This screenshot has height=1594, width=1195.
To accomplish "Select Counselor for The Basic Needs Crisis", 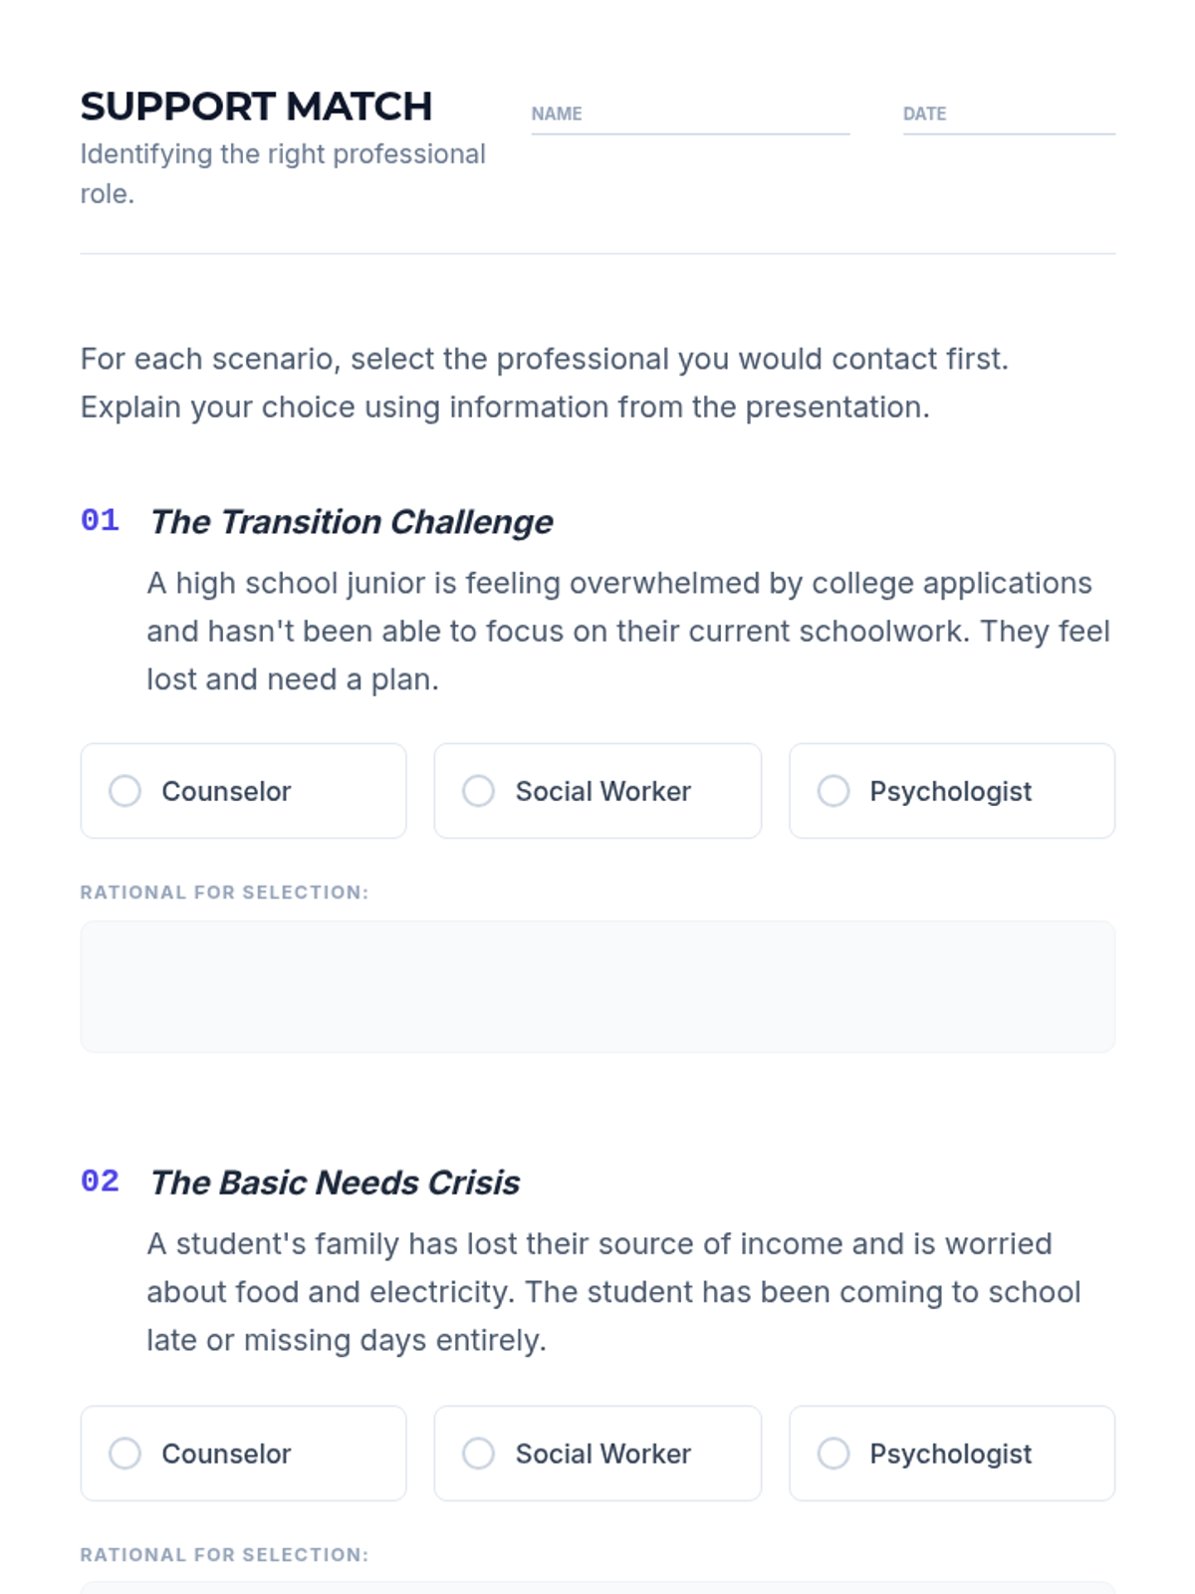I will click(x=124, y=1454).
